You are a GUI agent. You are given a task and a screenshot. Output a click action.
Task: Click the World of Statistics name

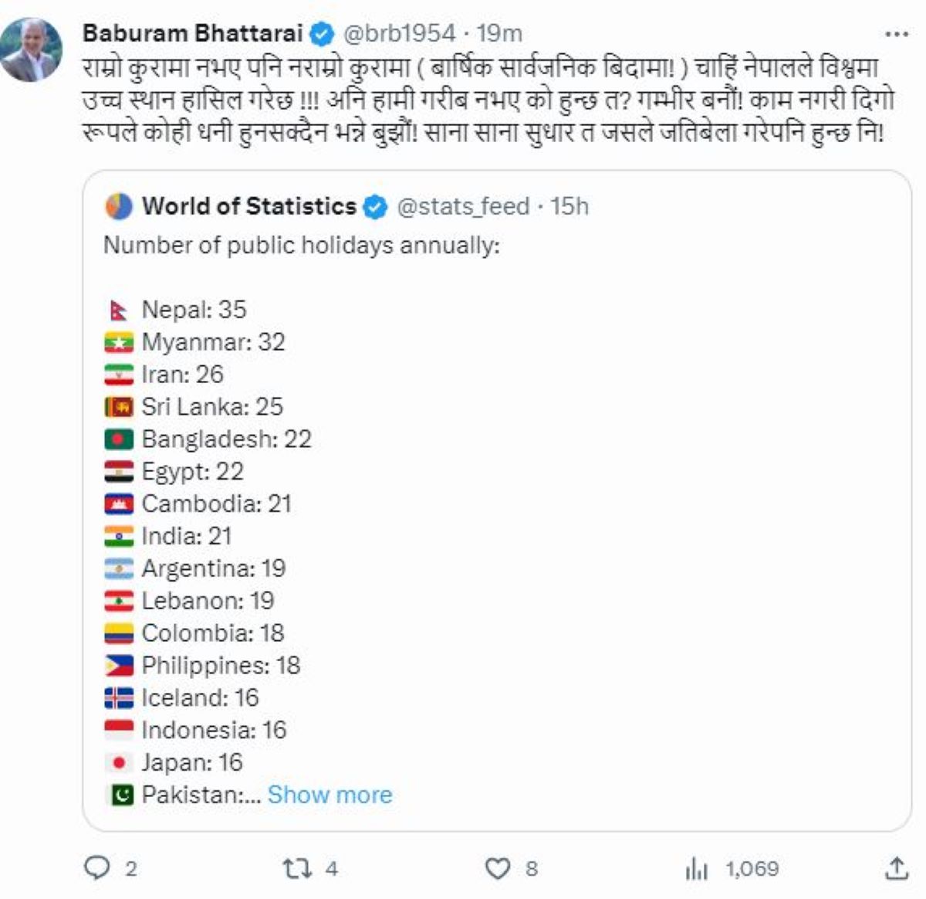pyautogui.click(x=249, y=207)
